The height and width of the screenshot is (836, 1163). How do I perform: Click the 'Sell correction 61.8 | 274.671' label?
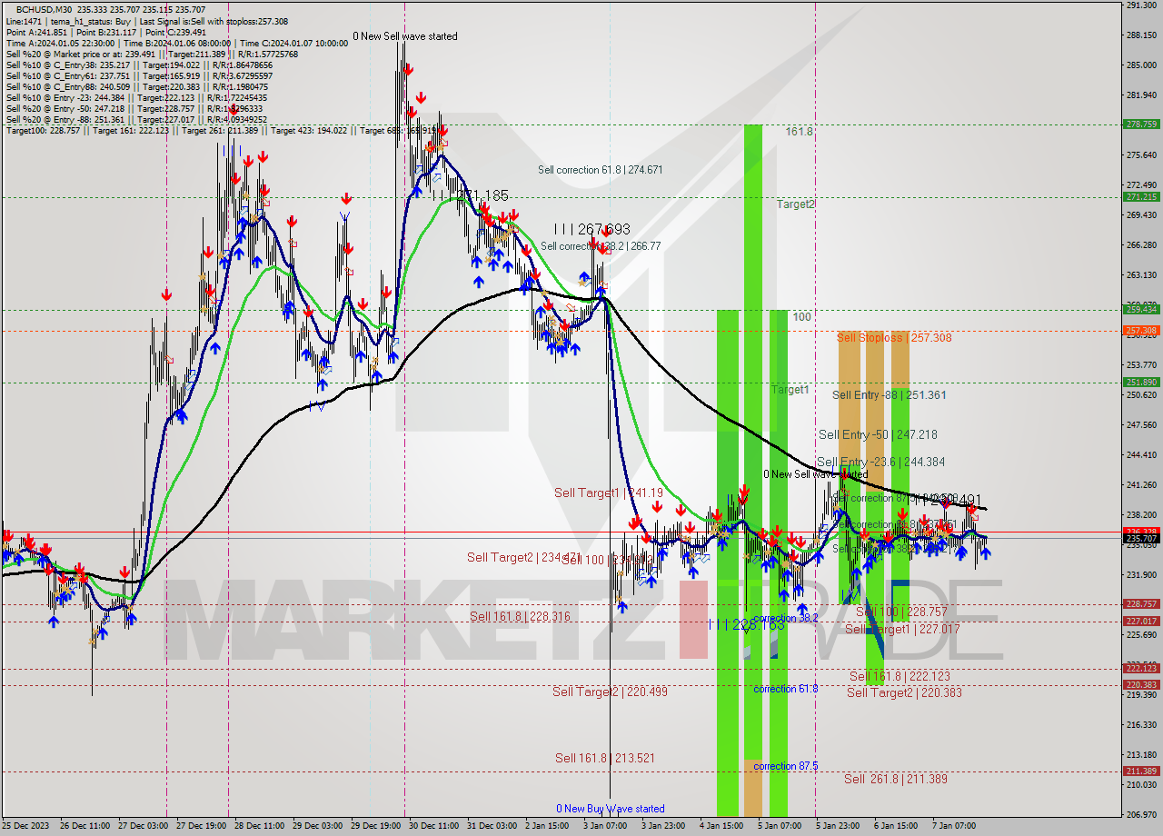(x=600, y=170)
